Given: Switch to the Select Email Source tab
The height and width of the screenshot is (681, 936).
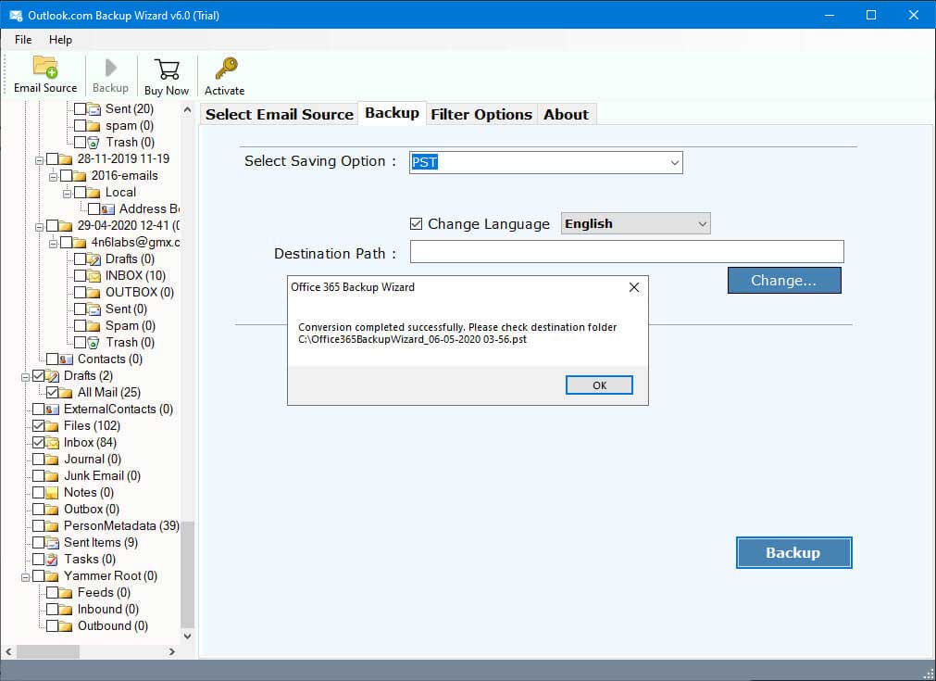Looking at the screenshot, I should 280,114.
